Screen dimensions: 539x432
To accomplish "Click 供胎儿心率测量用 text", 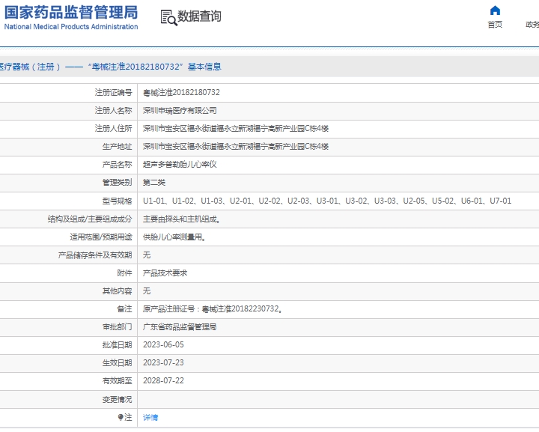I will click(x=174, y=237).
